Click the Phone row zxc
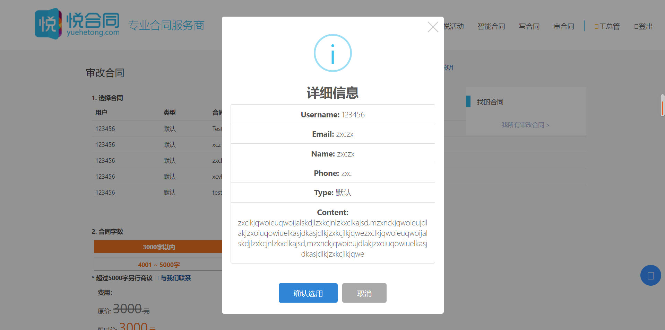Viewport: 665px width, 330px height. point(333,173)
